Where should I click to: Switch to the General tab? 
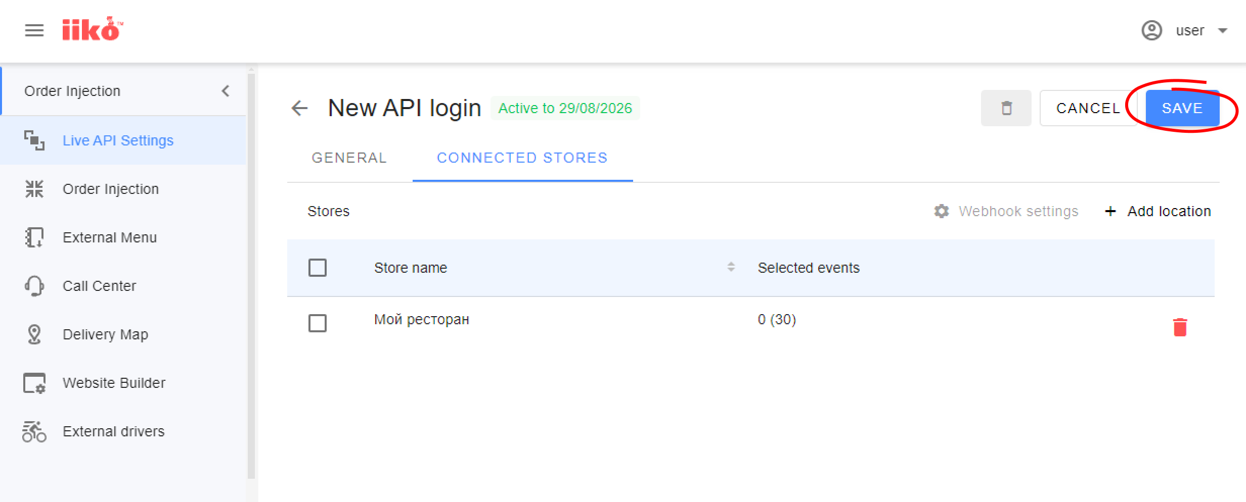coord(349,158)
